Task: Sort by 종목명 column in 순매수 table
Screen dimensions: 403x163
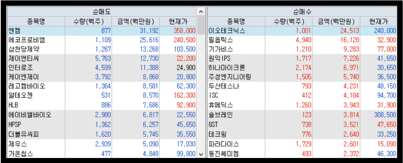Action: pos(236,21)
